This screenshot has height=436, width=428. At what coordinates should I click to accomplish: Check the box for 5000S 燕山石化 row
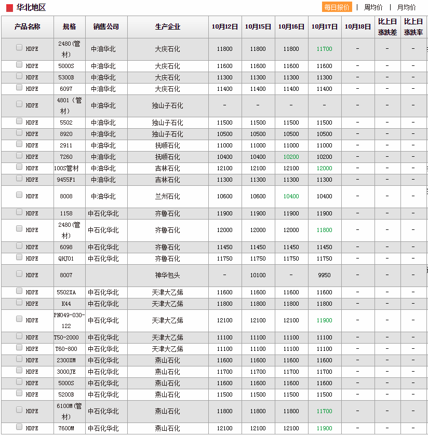coord(19,382)
